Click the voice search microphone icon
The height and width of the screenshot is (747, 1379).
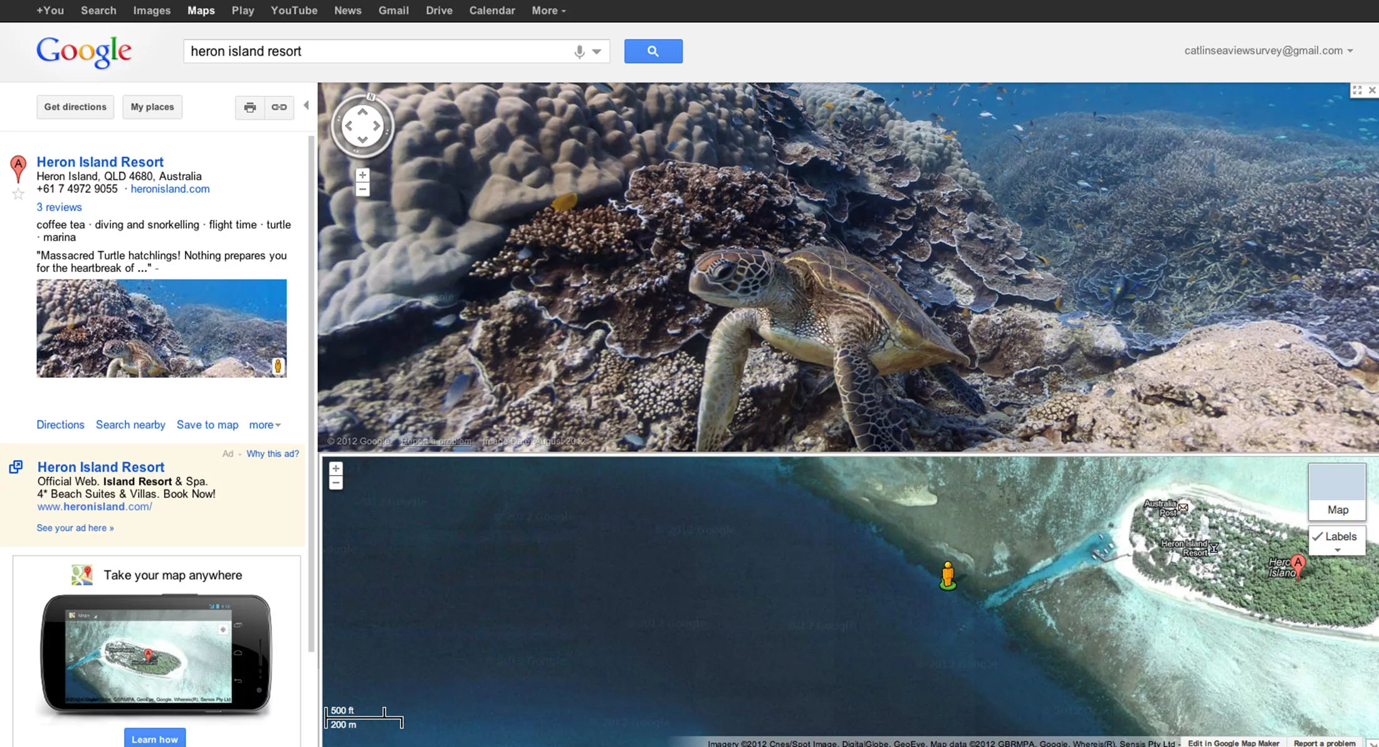tap(578, 51)
